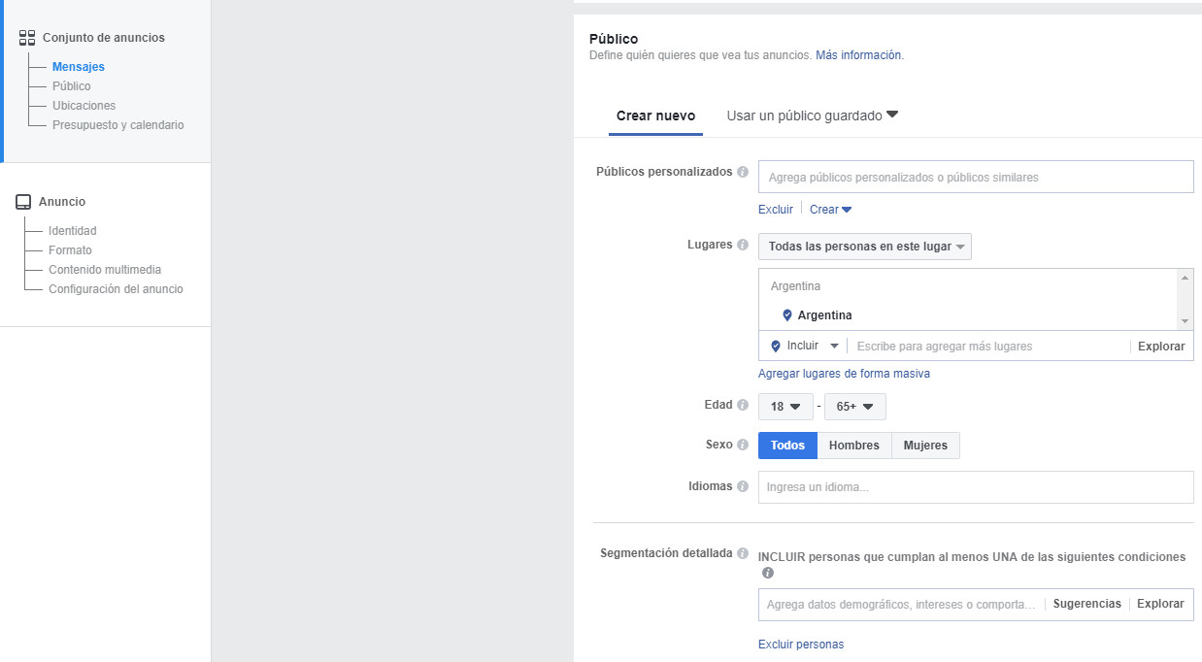Click Agregar lugares de forma masiva link
This screenshot has width=1202, height=662.
(x=844, y=374)
